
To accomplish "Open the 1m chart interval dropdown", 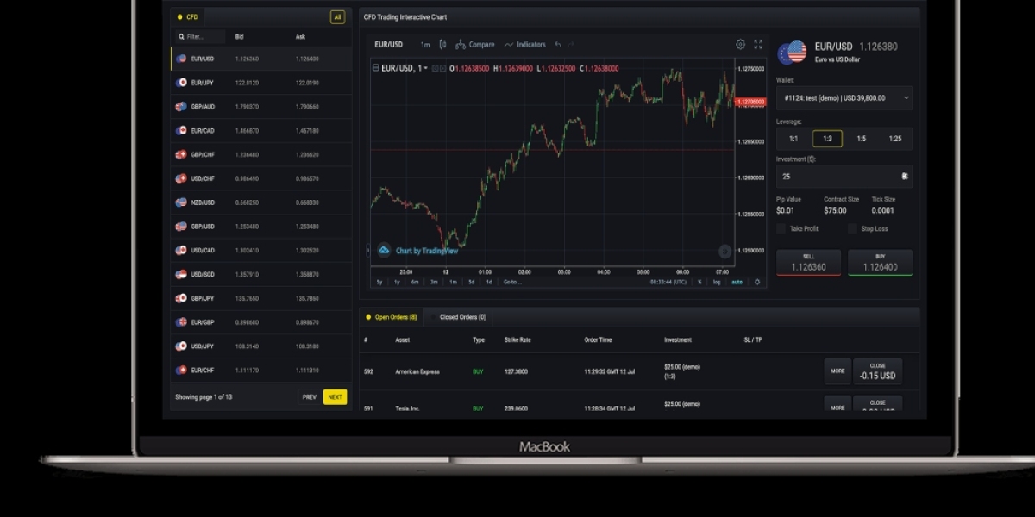I will (425, 45).
